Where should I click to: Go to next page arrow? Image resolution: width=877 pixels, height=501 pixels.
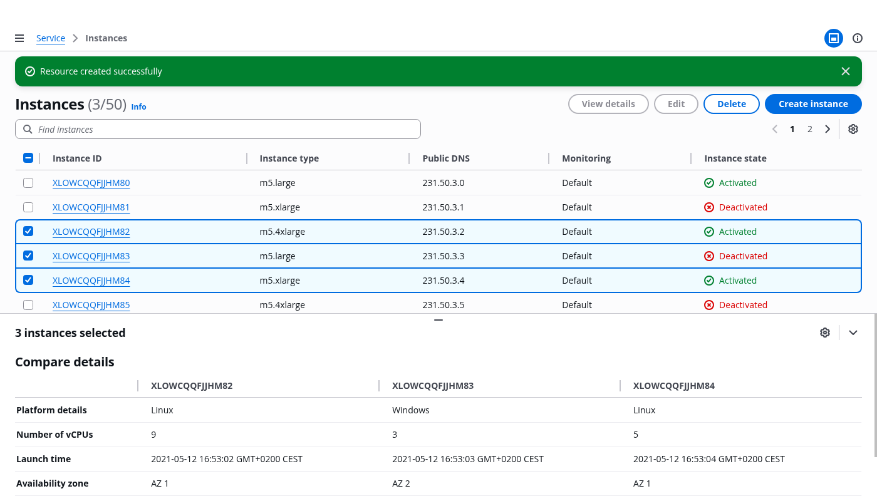point(828,129)
